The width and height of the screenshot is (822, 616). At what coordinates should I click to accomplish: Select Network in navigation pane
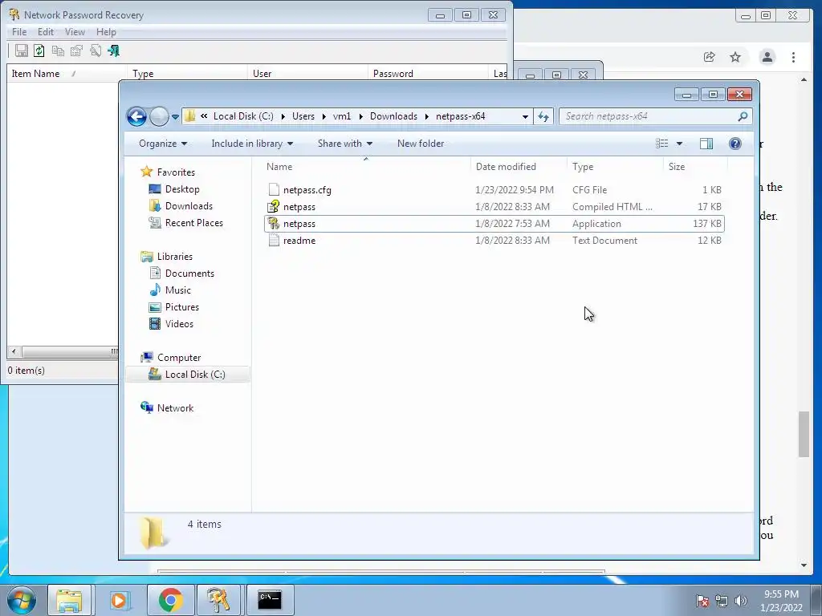pyautogui.click(x=175, y=408)
